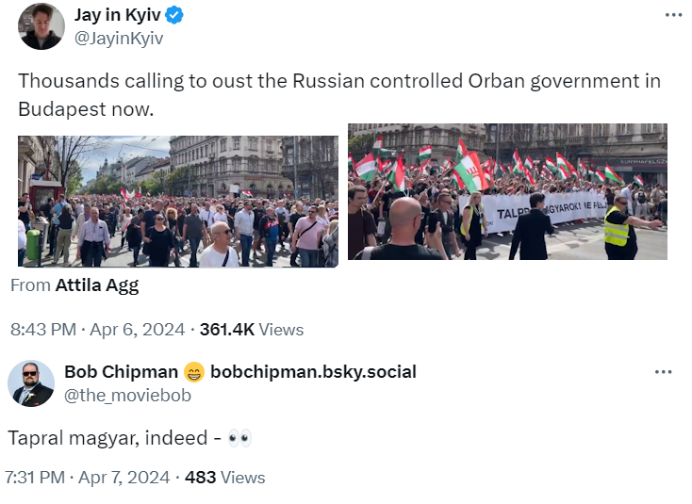Open the first tweet's more options menu
This screenshot has width=692, height=504.
click(672, 15)
